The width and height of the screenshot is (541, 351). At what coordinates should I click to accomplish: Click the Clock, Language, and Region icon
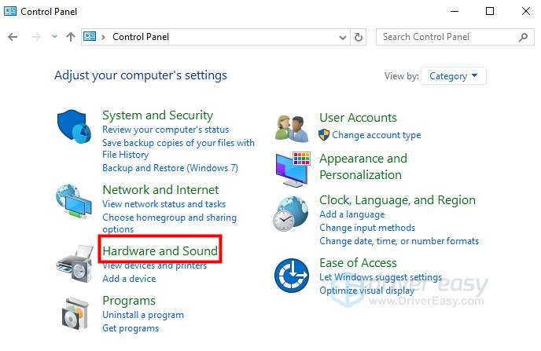(292, 213)
